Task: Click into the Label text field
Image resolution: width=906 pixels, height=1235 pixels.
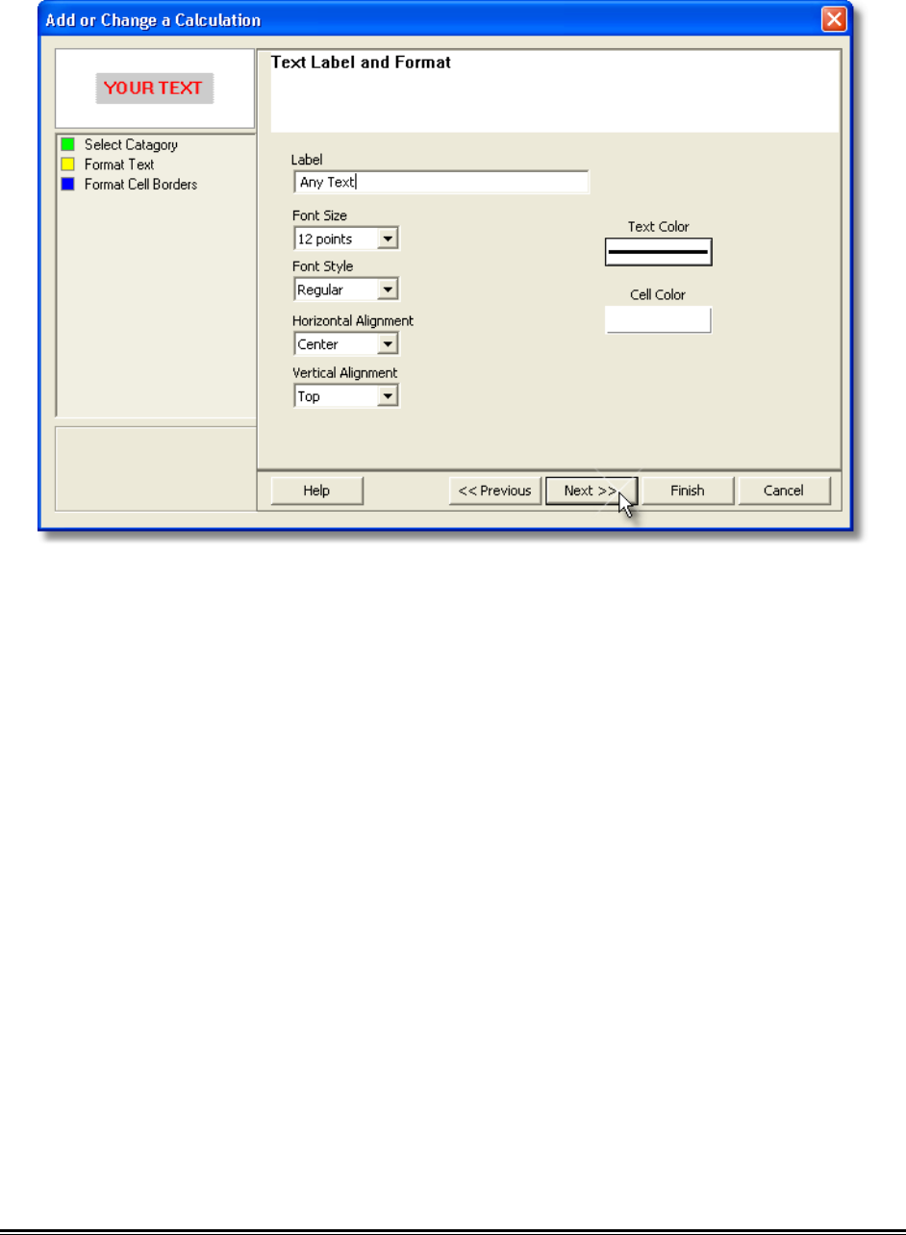Action: [x=441, y=183]
